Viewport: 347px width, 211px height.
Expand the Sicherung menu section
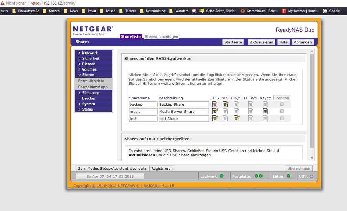coord(94,93)
